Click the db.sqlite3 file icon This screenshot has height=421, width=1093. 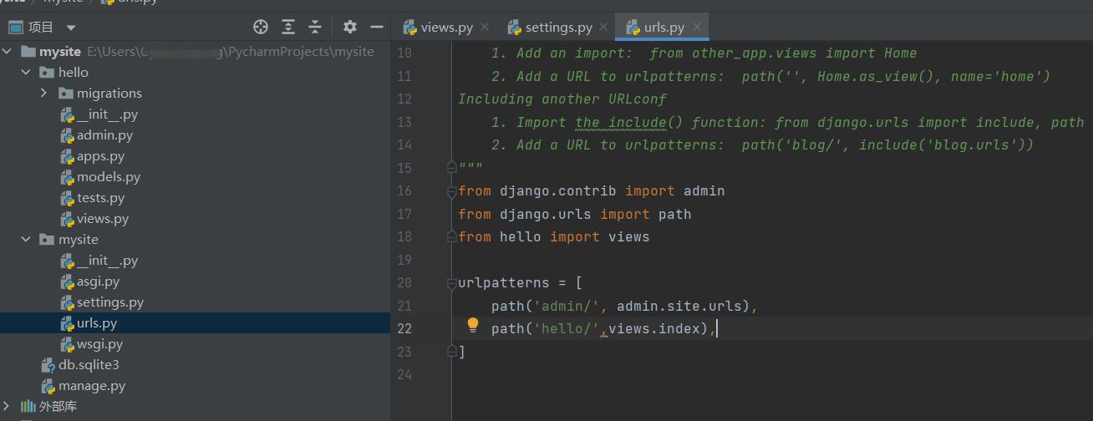pos(48,365)
